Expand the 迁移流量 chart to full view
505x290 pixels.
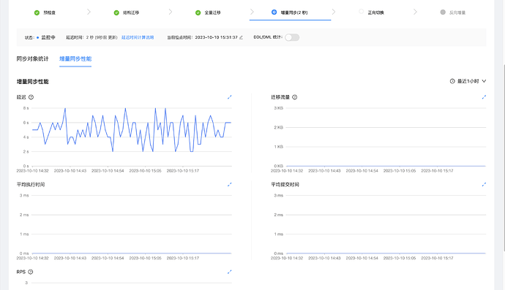click(x=484, y=97)
